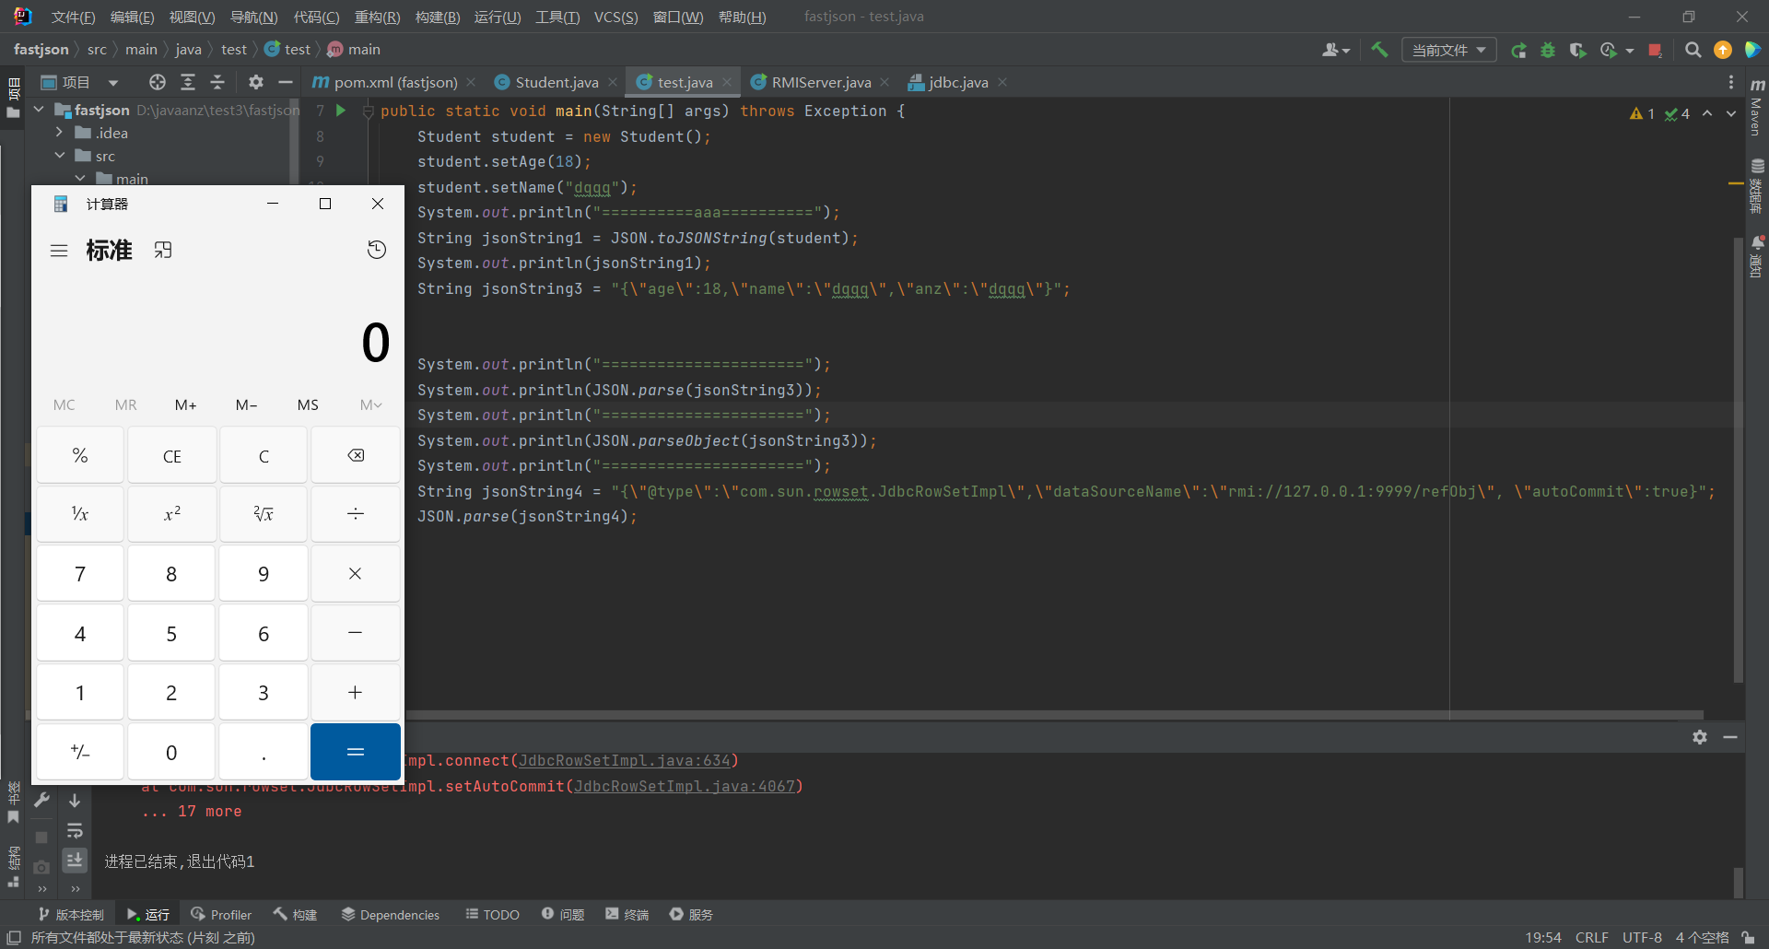Toggle scroll-to-end icon in run console
The image size is (1769, 949).
[x=75, y=860]
